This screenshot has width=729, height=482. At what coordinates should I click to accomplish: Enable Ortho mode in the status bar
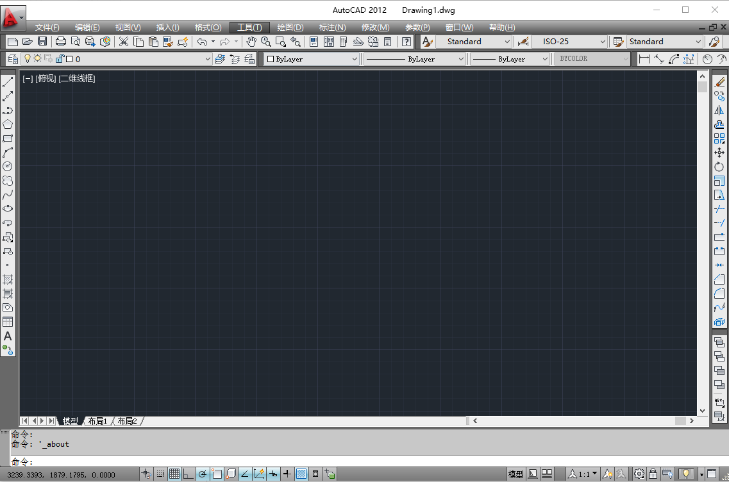pos(187,474)
